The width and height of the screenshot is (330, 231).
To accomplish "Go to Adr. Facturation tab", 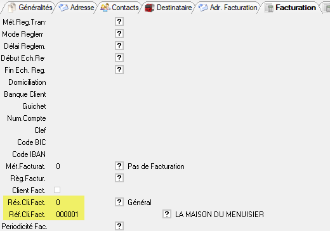I will pos(228,8).
